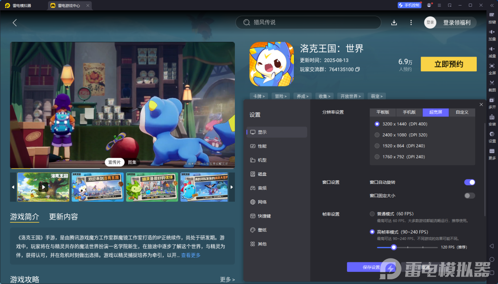Click the 加量 volume up icon
The image size is (498, 284).
pyautogui.click(x=492, y=31)
